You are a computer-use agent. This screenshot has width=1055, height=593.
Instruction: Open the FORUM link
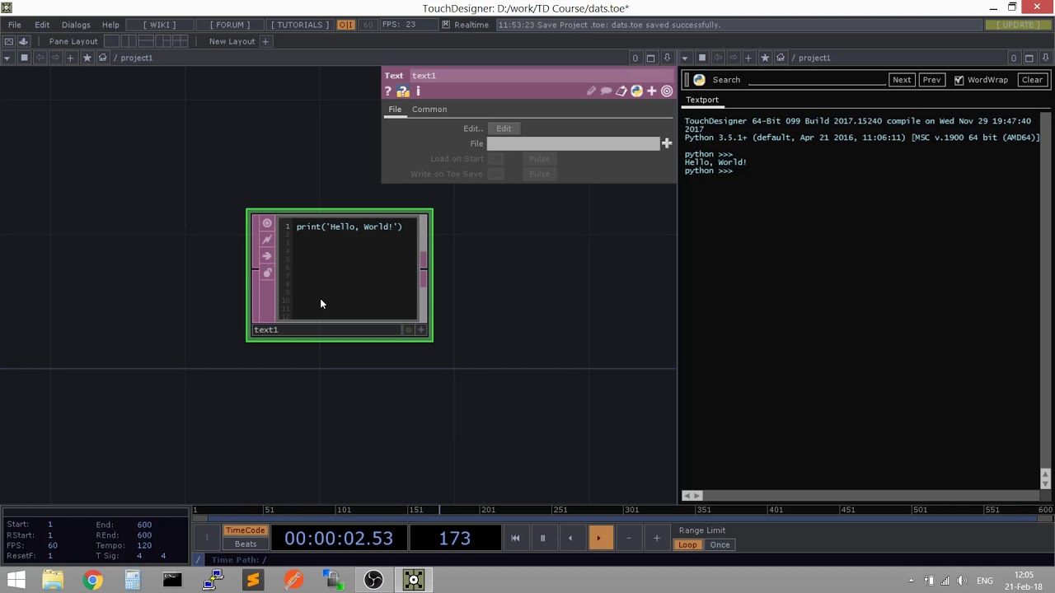230,25
